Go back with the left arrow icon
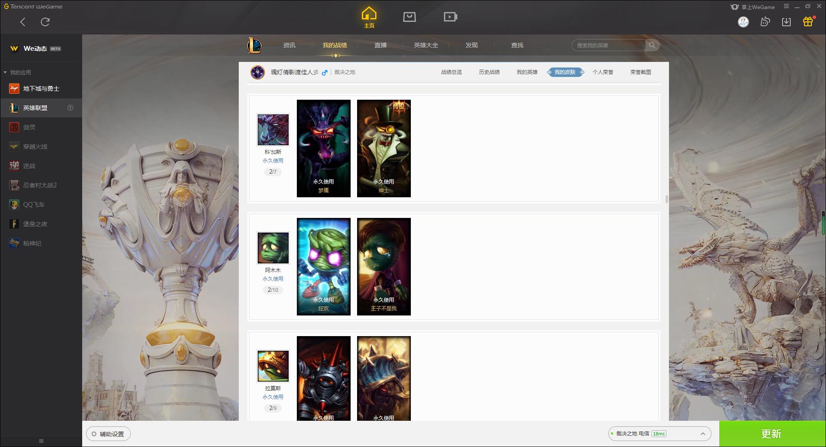826x447 pixels. point(23,22)
